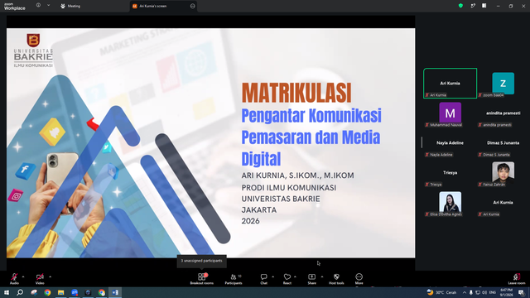The height and width of the screenshot is (298, 530).
Task: Open first Google Chrome taskbar icon
Action: pyautogui.click(x=47, y=292)
